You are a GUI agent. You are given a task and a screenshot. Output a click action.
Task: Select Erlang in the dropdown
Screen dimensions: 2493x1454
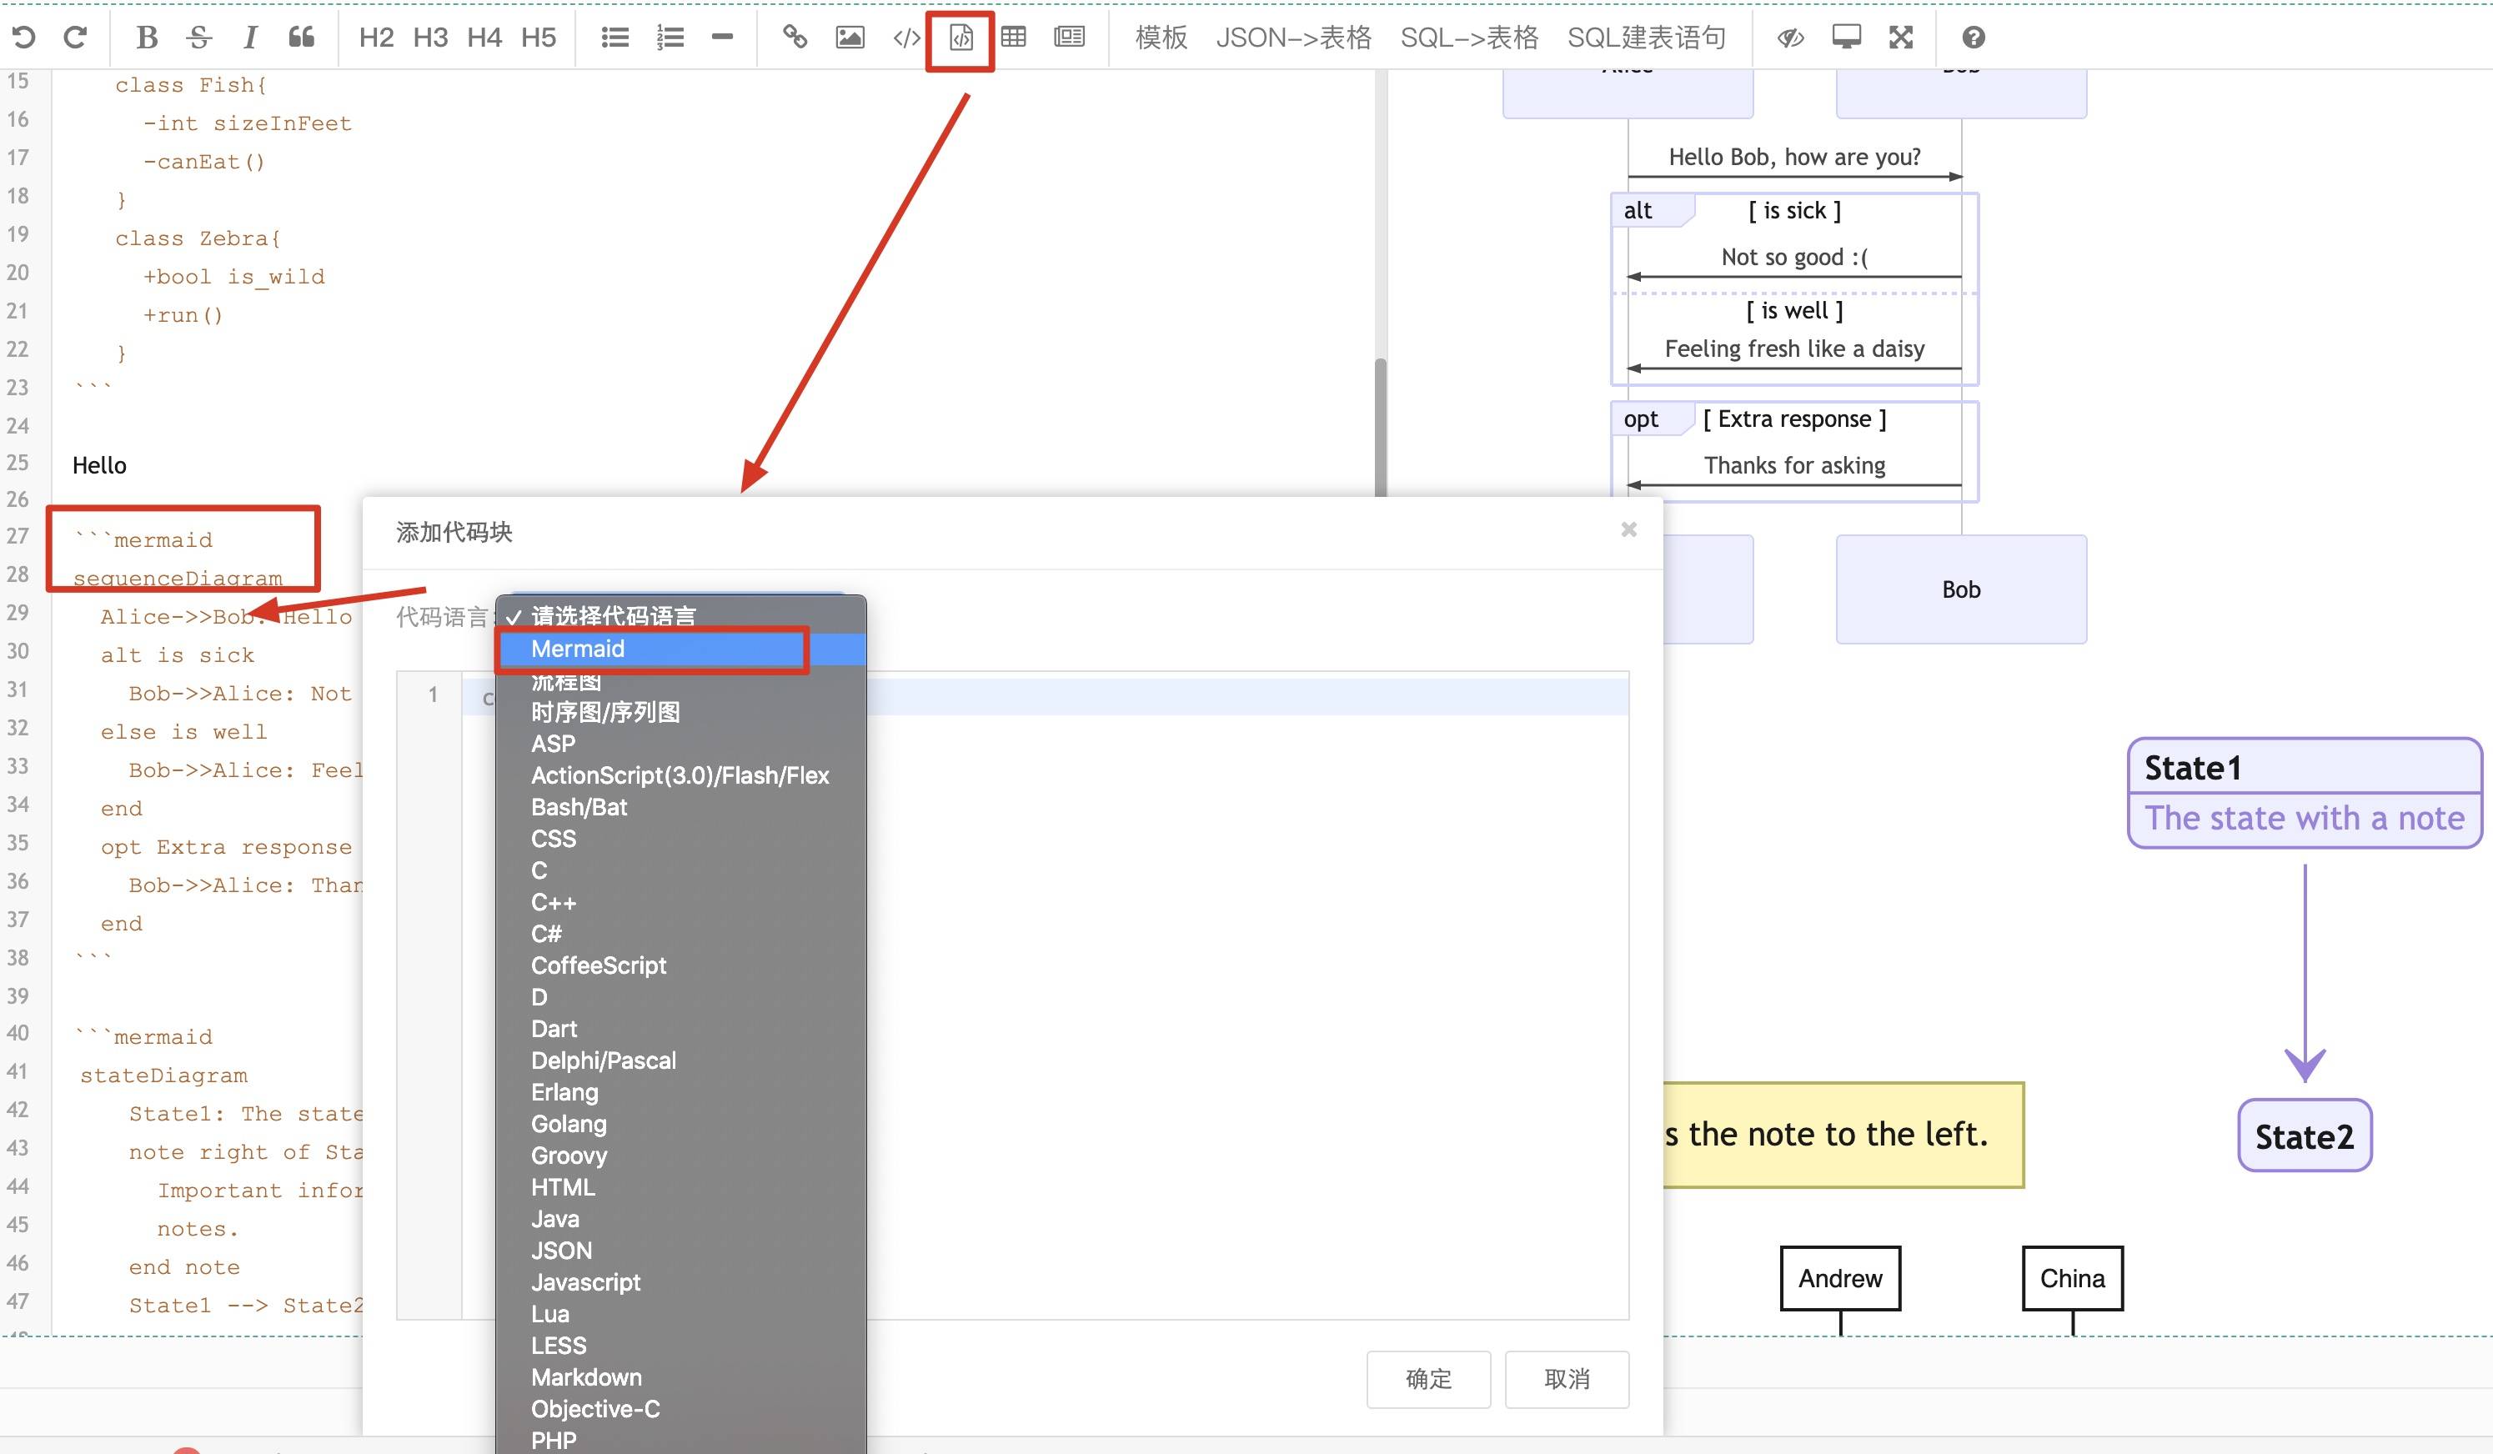click(x=680, y=1092)
